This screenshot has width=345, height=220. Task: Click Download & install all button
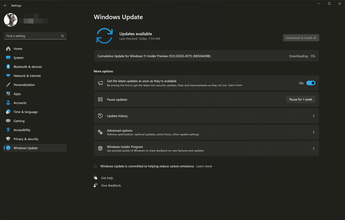tap(301, 38)
